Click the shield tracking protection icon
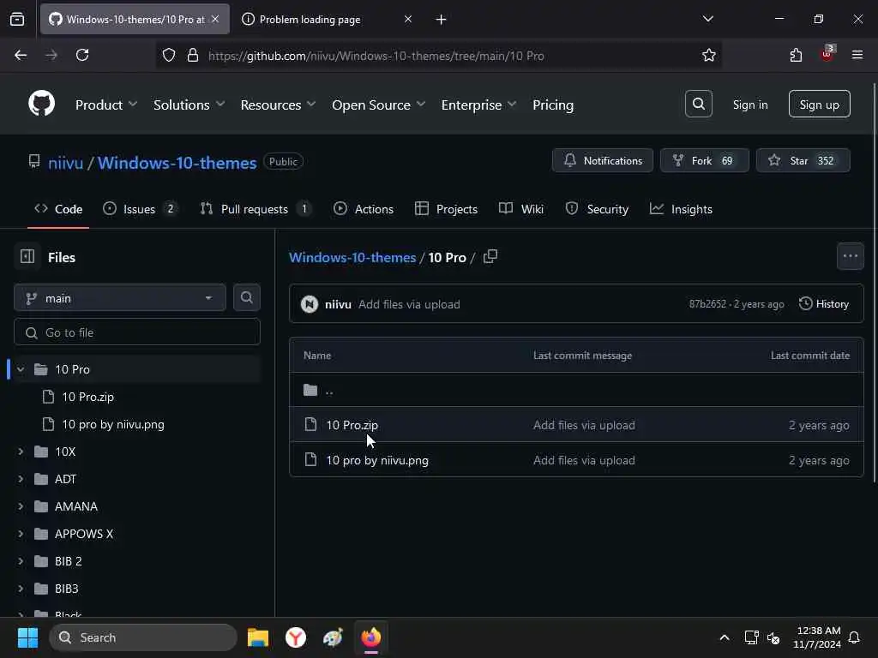Screen dimensions: 878x658 pyautogui.click(x=169, y=56)
